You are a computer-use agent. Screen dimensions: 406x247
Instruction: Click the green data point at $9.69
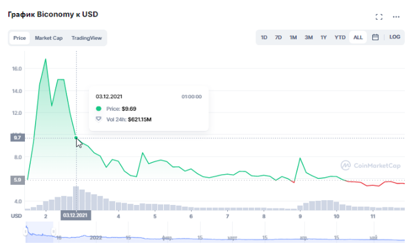[x=76, y=138]
